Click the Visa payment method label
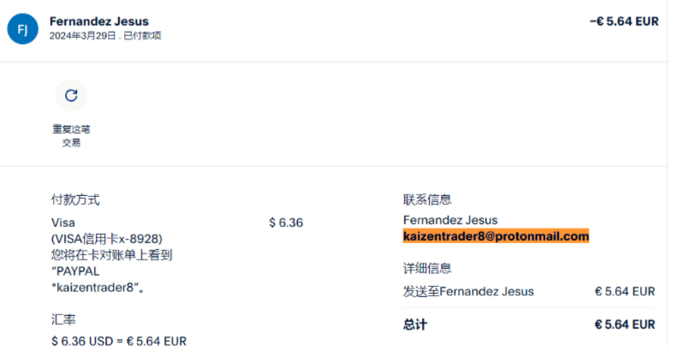This screenshot has width=683, height=346. point(63,223)
